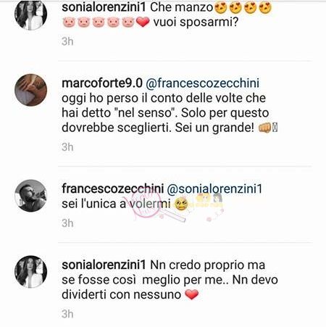Select the red heart after 'nessuno'
326x327 pixels.
[x=192, y=294]
